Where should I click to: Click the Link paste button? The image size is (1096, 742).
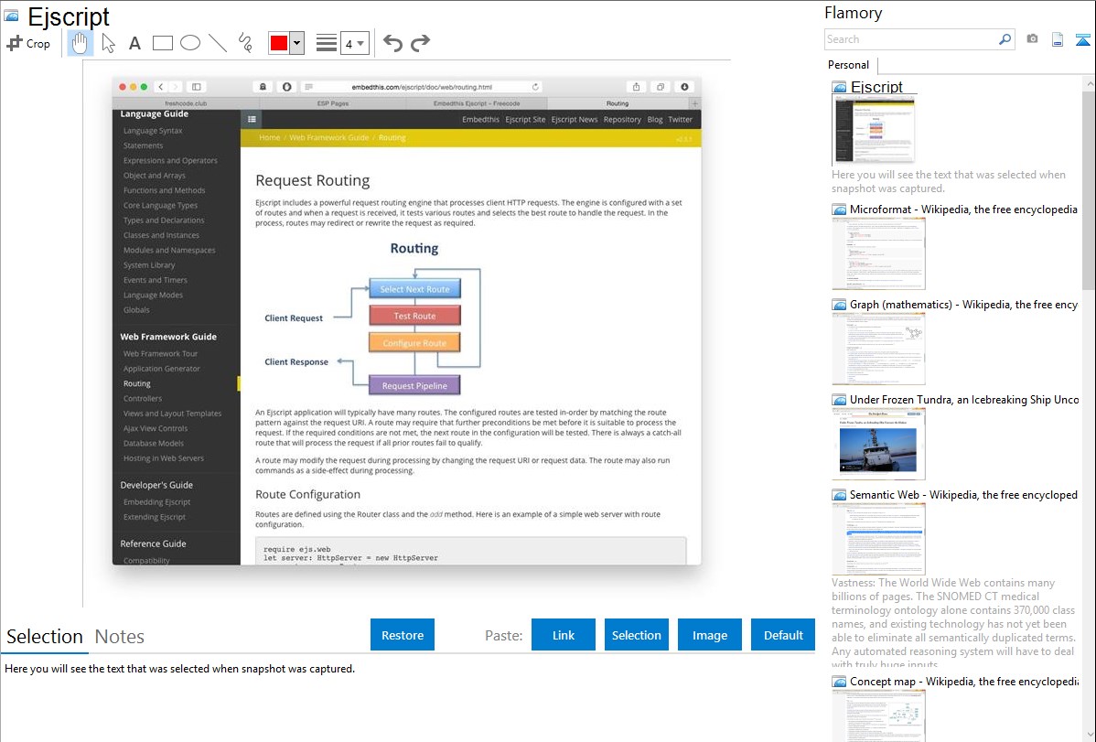(x=564, y=635)
